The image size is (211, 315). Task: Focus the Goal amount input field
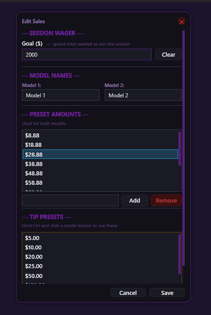tap(87, 54)
